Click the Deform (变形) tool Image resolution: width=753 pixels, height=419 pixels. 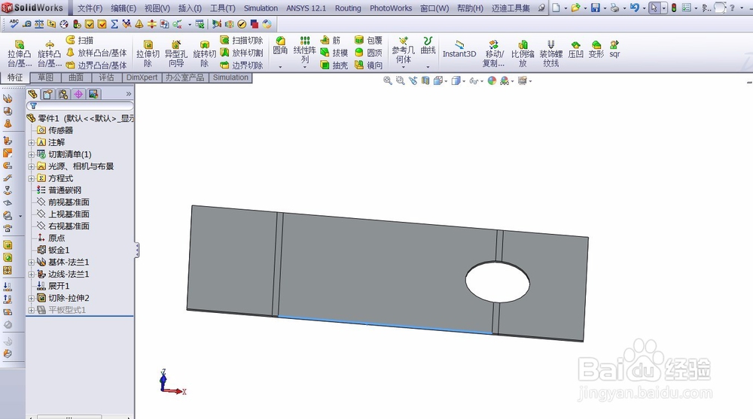[x=596, y=50]
